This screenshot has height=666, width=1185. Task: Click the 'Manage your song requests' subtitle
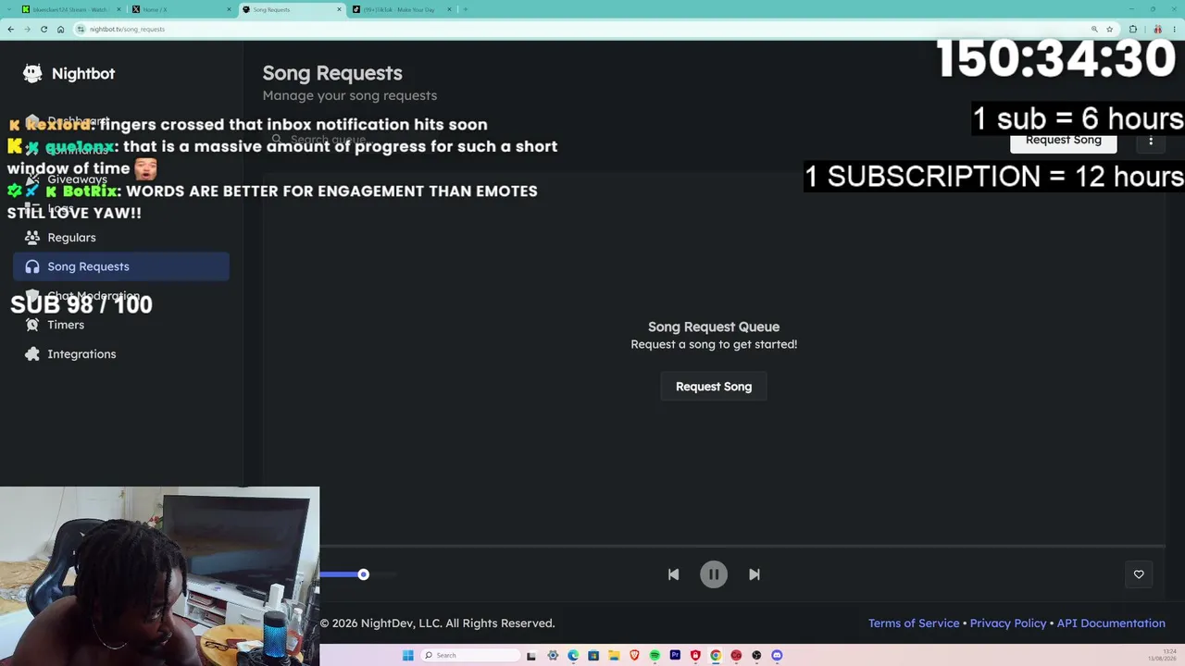[350, 95]
